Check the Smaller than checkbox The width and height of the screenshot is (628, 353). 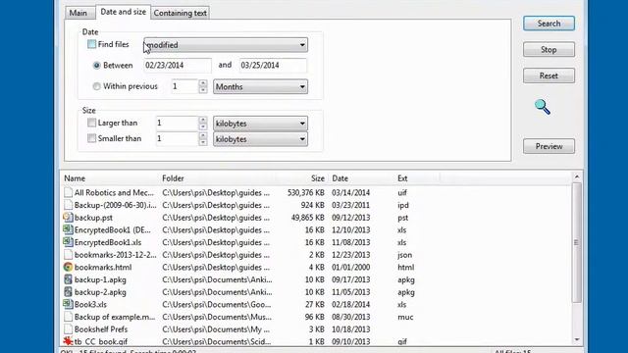click(x=91, y=138)
